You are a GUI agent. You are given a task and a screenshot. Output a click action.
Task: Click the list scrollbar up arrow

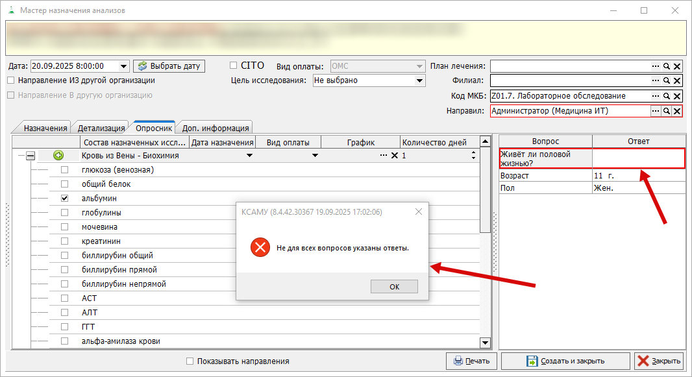[485, 141]
